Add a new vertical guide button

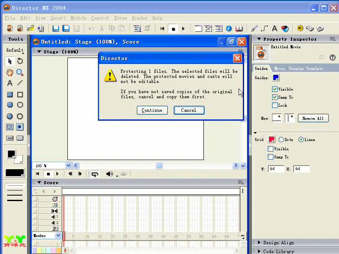(290, 118)
